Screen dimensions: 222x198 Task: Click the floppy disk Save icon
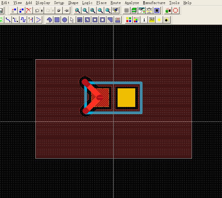point(2,11)
